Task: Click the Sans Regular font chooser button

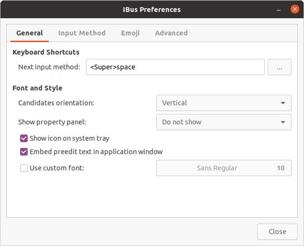Action: (224, 168)
